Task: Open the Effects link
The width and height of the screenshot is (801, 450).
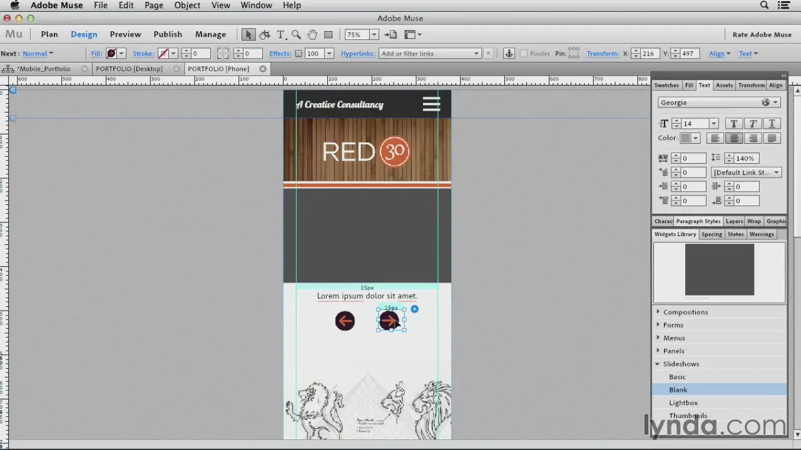Action: [280, 53]
